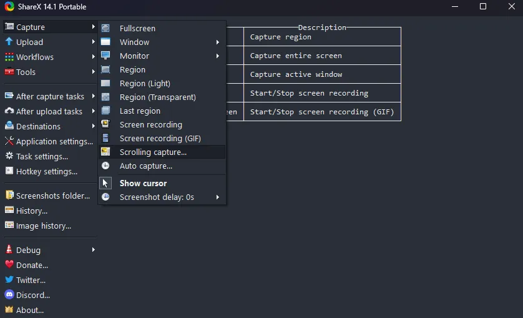
Task: Click the Twitter bird icon
Action: coord(9,280)
